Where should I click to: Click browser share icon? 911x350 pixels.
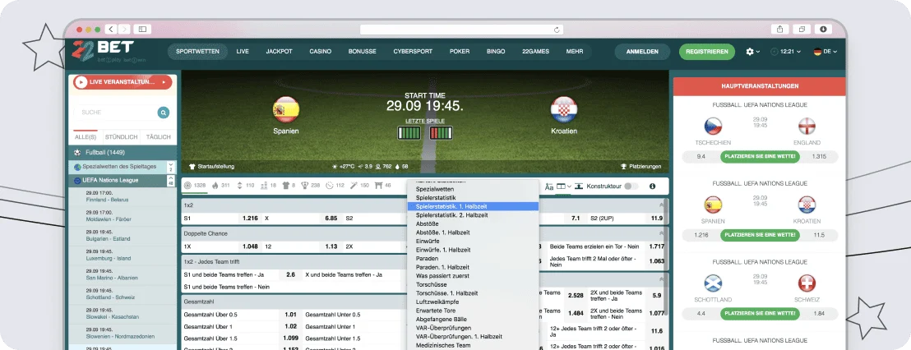[x=779, y=29]
